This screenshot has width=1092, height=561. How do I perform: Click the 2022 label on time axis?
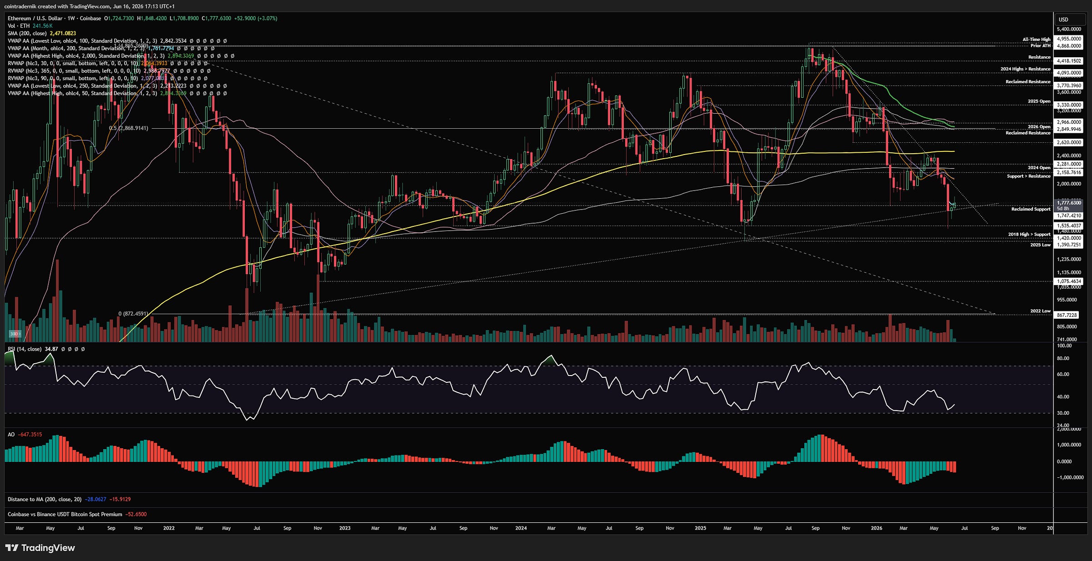[x=169, y=528]
